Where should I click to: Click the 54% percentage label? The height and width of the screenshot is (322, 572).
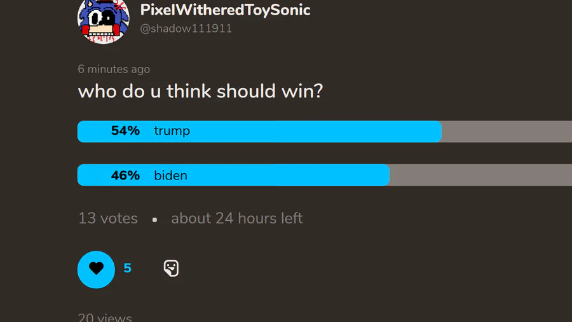[x=125, y=131]
